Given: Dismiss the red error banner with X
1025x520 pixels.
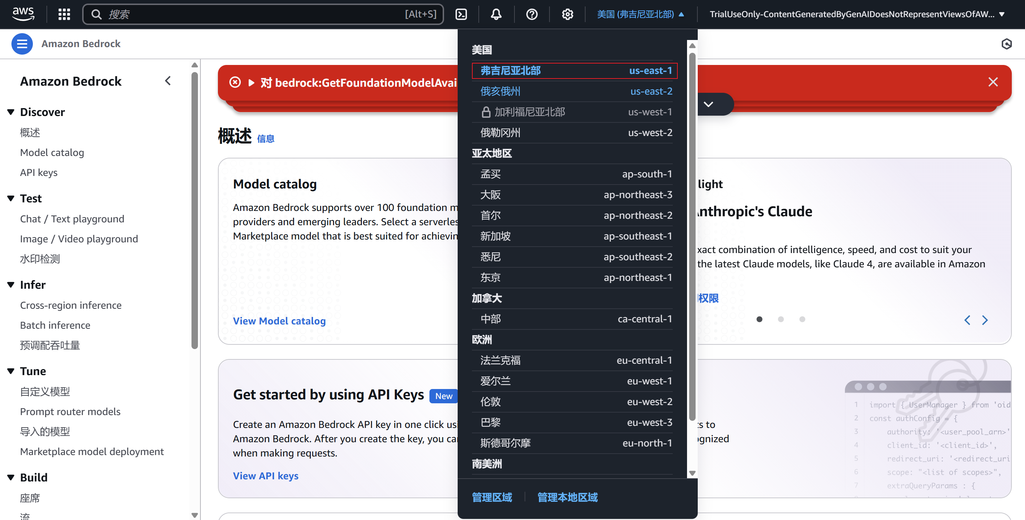Looking at the screenshot, I should coord(993,82).
